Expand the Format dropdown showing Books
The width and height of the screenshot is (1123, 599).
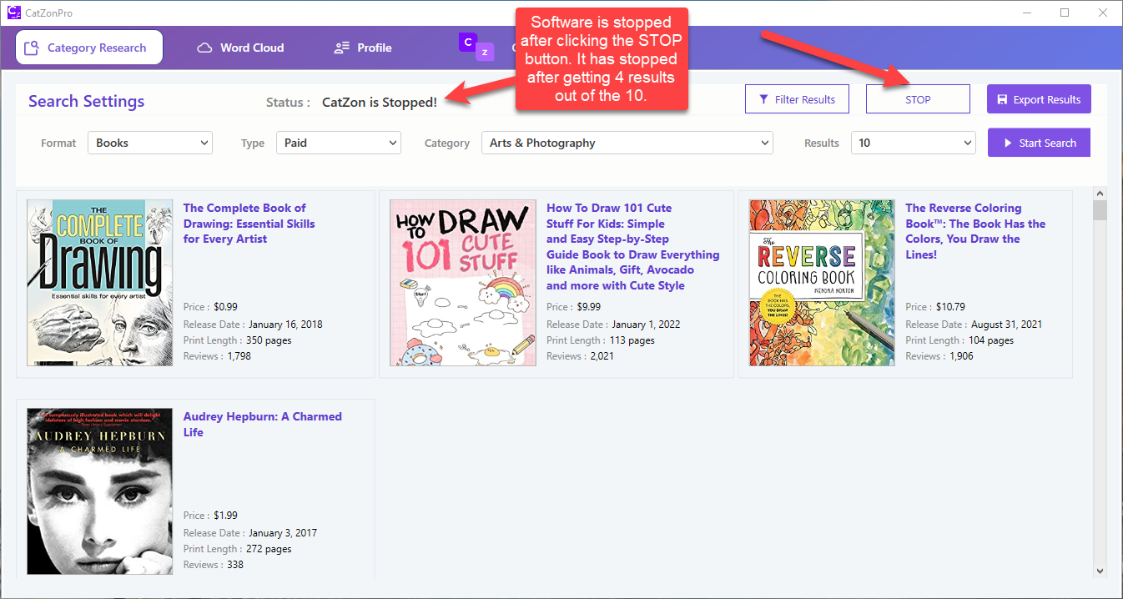pyautogui.click(x=150, y=143)
